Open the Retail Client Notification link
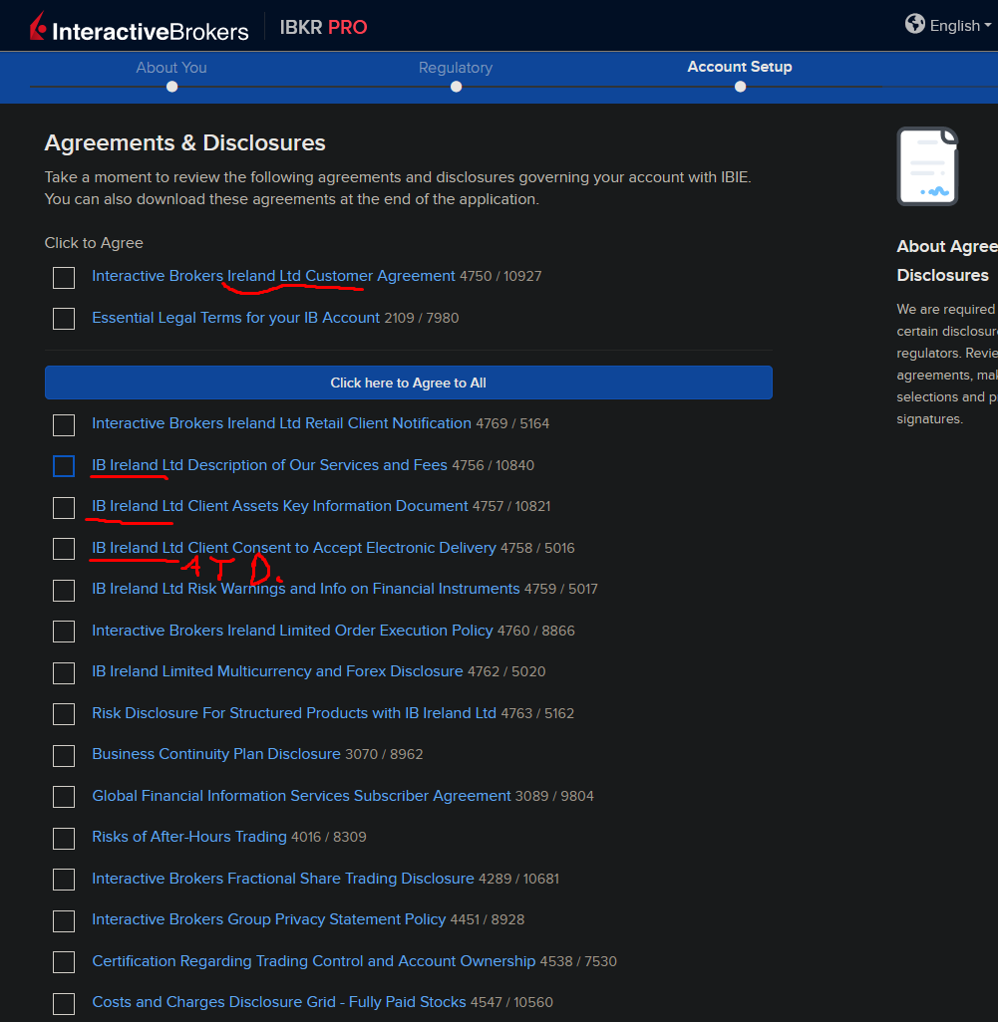The width and height of the screenshot is (998, 1022). (281, 423)
